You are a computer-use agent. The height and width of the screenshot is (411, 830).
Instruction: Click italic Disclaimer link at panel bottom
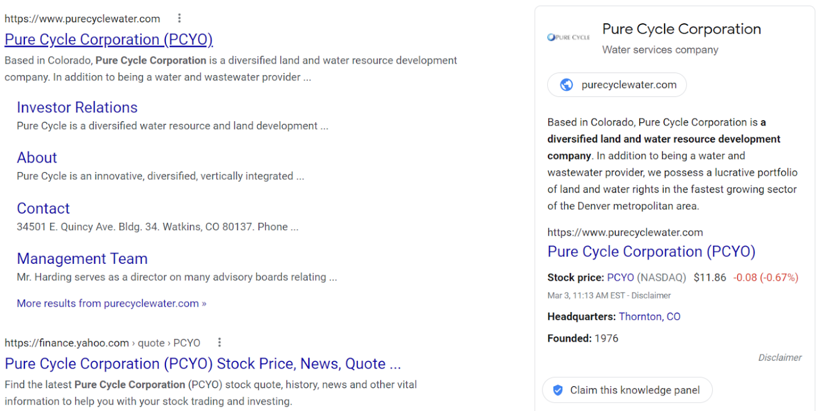pos(780,357)
